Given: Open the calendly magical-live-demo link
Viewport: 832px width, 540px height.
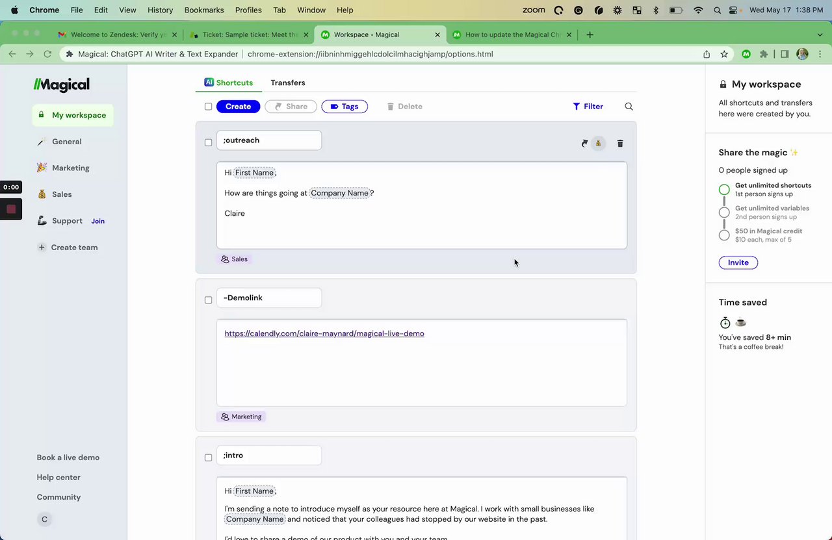Looking at the screenshot, I should [x=324, y=333].
